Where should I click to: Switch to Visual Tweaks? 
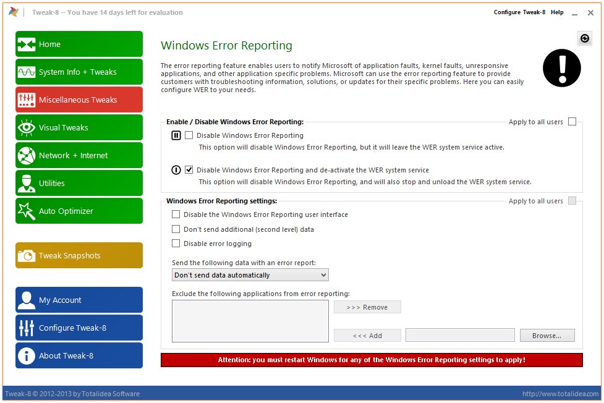(x=79, y=127)
